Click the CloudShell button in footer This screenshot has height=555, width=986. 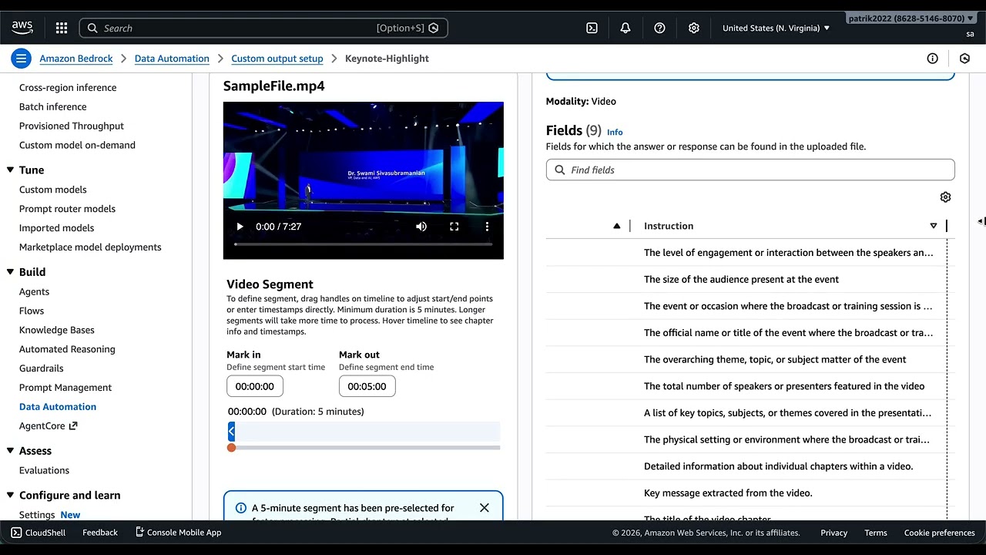tap(39, 533)
